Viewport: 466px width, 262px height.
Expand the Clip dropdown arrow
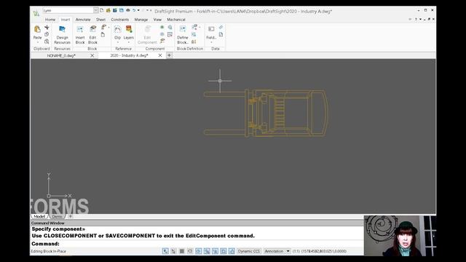(118, 42)
